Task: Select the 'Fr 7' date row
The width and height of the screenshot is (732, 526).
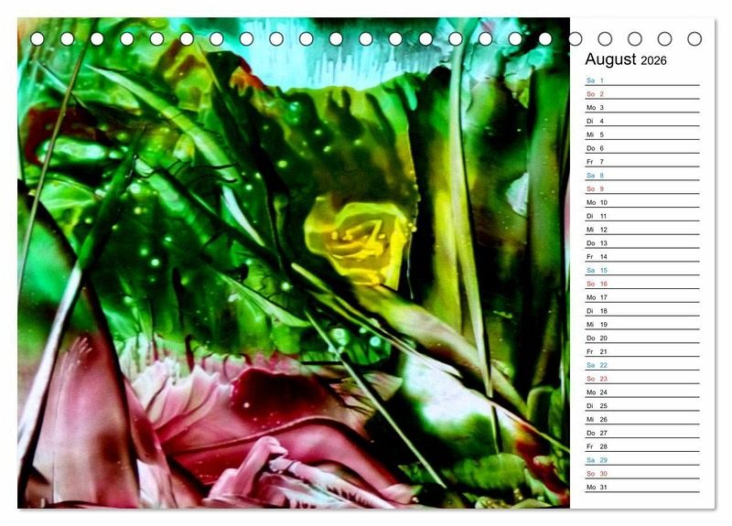Action: (x=642, y=162)
